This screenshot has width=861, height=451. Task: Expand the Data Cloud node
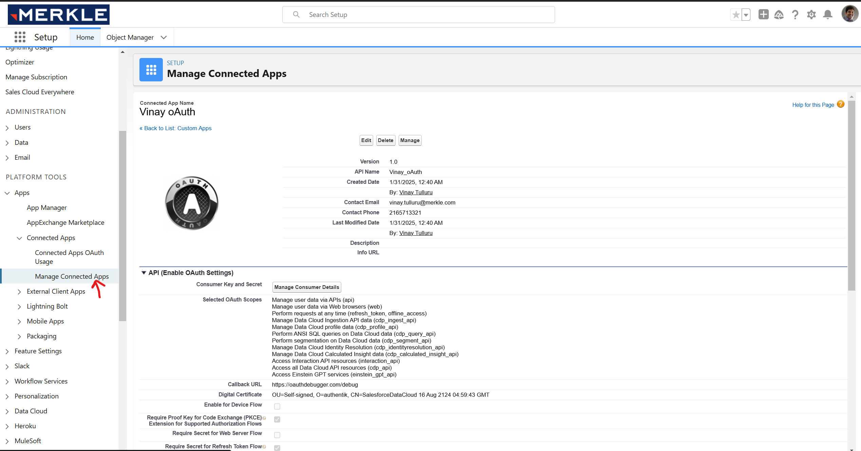[7, 412]
